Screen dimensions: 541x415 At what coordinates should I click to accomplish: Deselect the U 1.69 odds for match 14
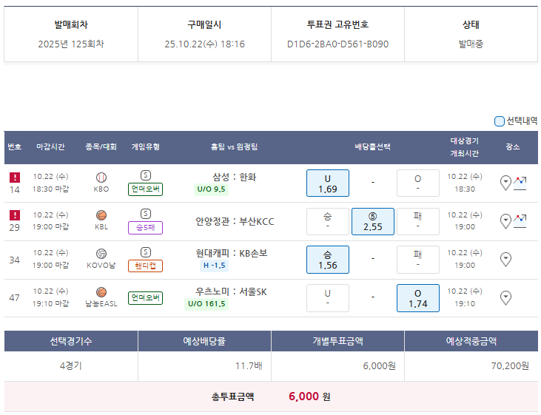pos(327,183)
